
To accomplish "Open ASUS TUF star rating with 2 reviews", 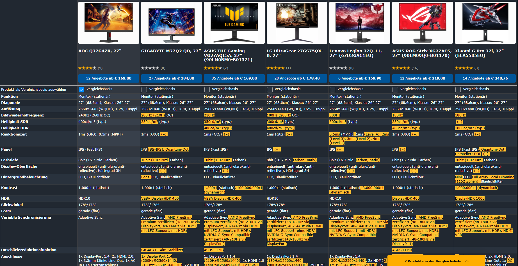I will click(216, 68).
